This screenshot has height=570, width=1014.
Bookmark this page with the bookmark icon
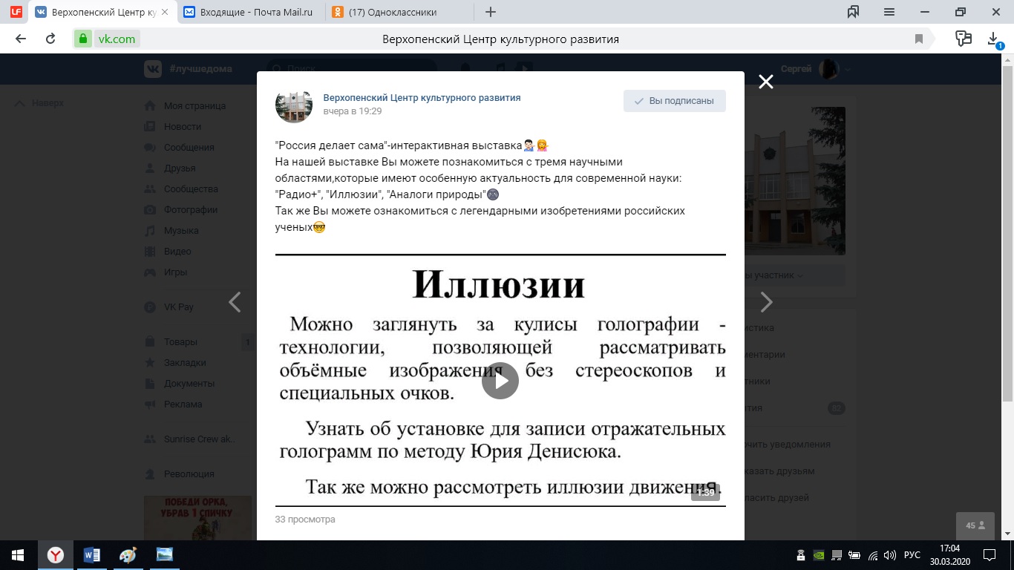coord(919,39)
